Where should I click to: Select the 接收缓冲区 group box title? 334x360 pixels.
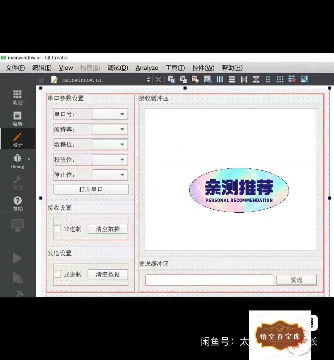tap(154, 98)
